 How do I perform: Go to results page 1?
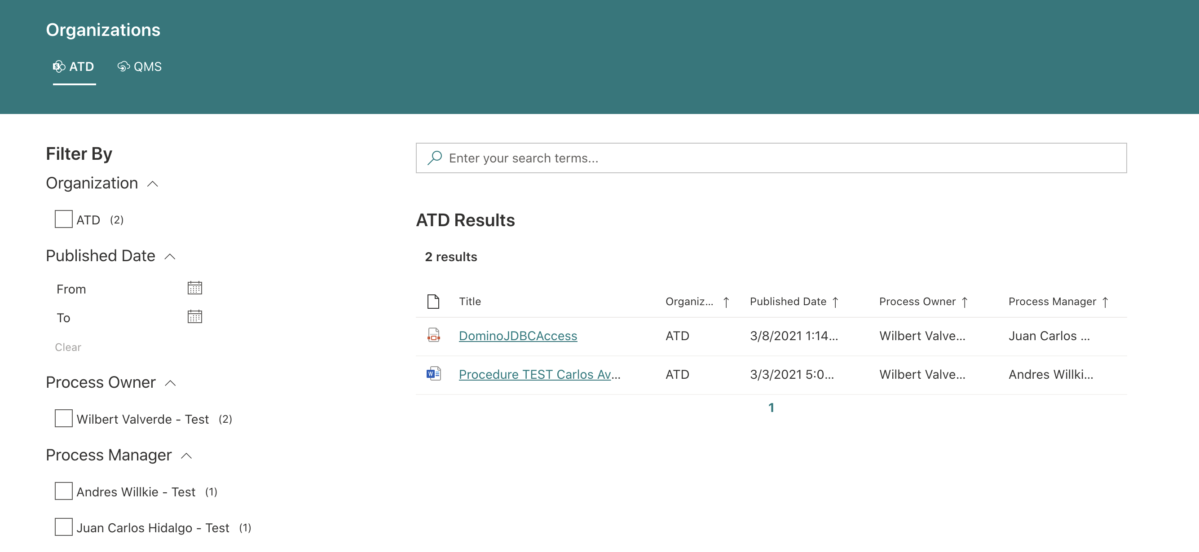coord(771,408)
